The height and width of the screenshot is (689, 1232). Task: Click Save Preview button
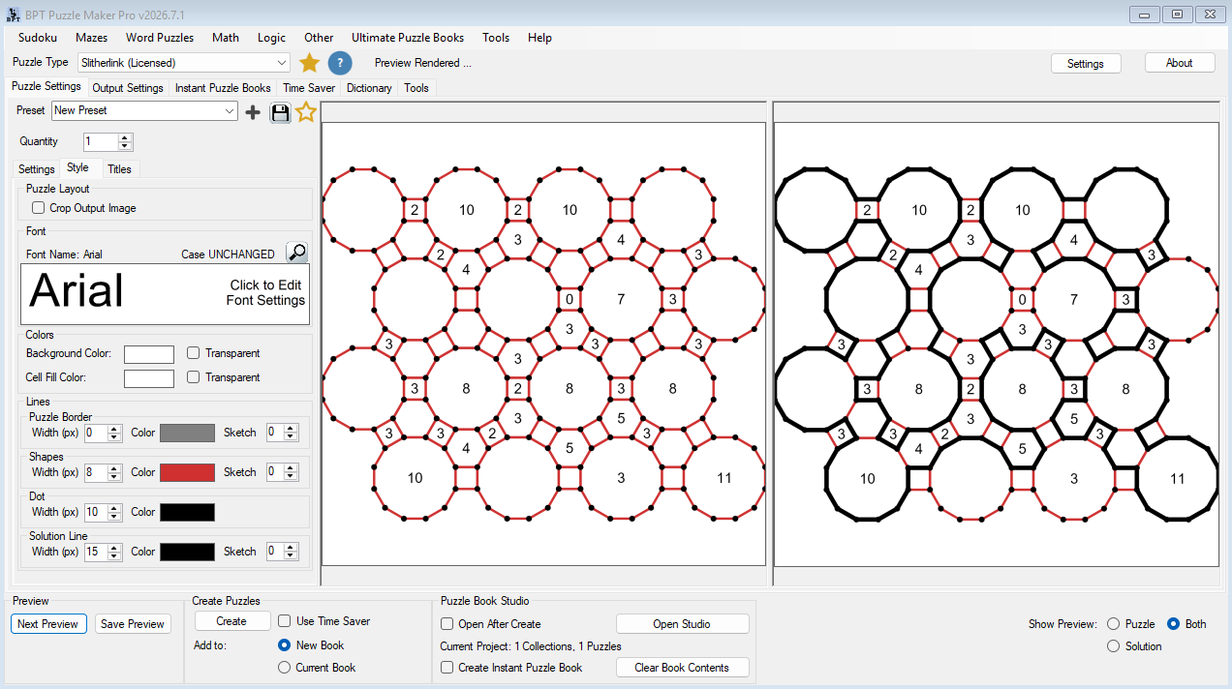pos(133,624)
